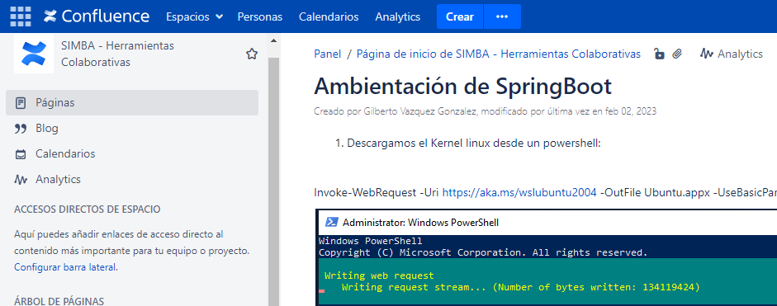777x306 pixels.
Task: Go to the Confluence home logo
Action: click(96, 16)
